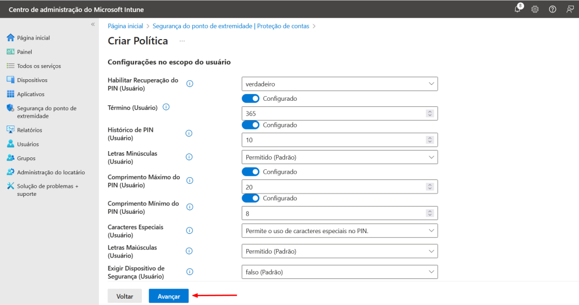The image size is (579, 305).
Task: Show info for Exigir Dispositivo de Segurança
Action: [x=190, y=272]
